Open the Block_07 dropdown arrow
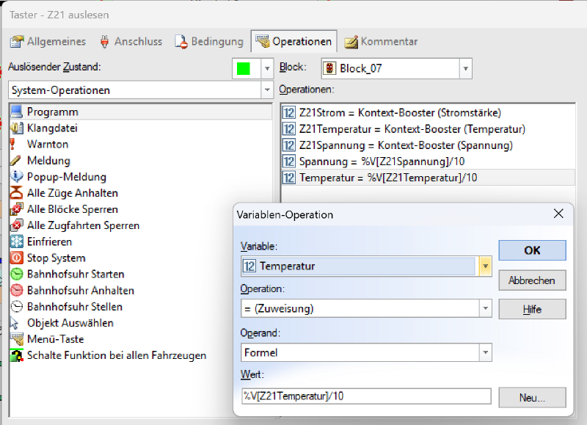 coord(466,68)
